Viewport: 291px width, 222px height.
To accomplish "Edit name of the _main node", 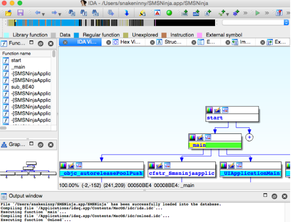I will click(200, 138).
